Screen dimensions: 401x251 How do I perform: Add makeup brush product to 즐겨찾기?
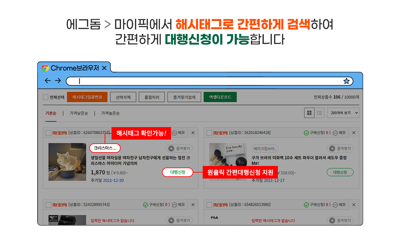(340, 149)
